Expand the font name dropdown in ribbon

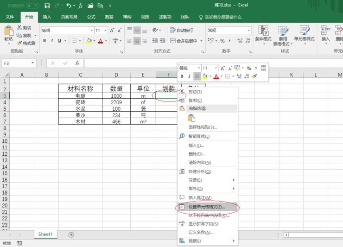(x=92, y=31)
